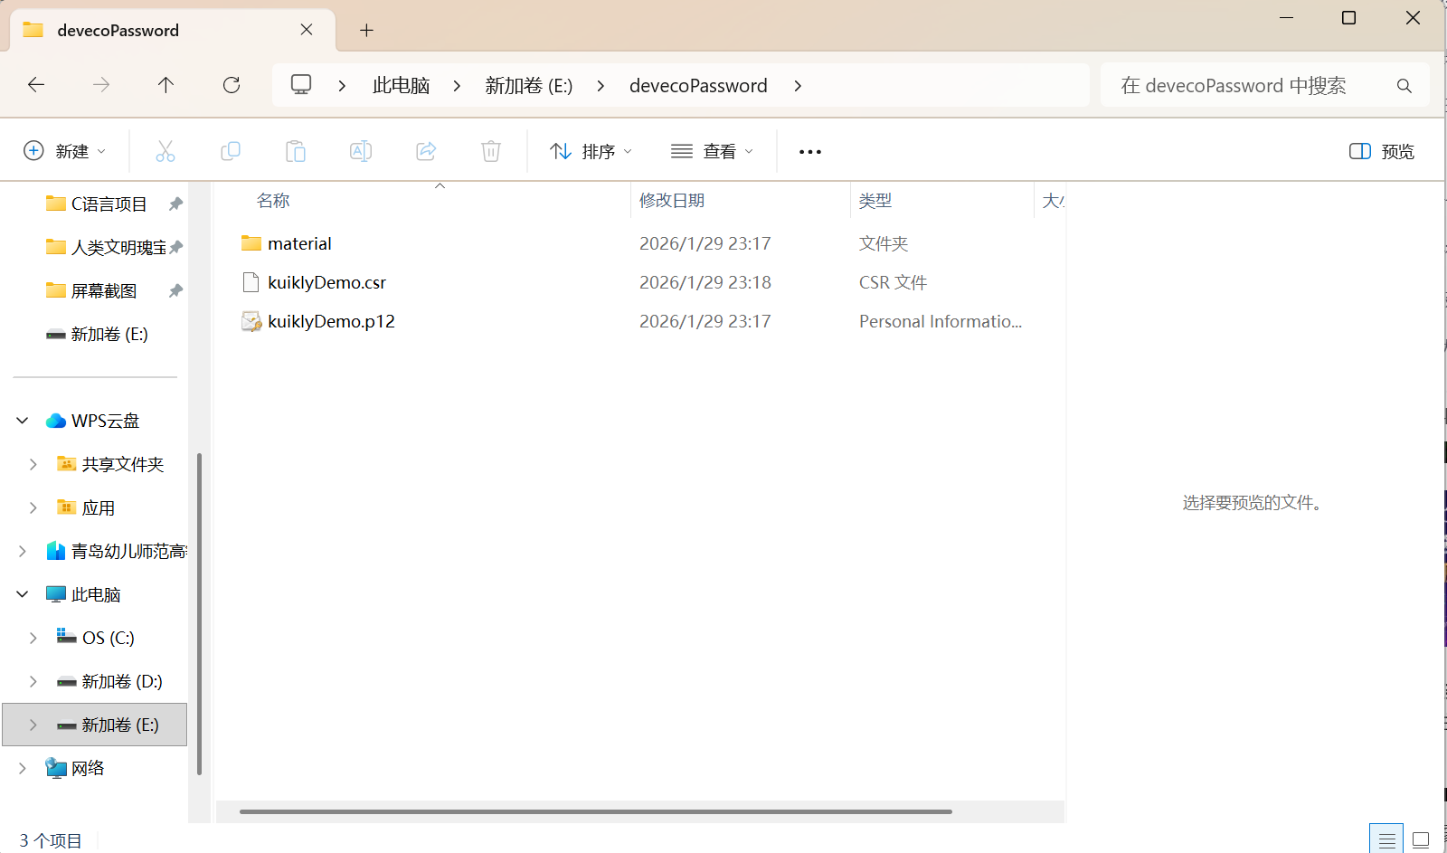
Task: Open the 新建 dropdown menu
Action: tap(65, 151)
